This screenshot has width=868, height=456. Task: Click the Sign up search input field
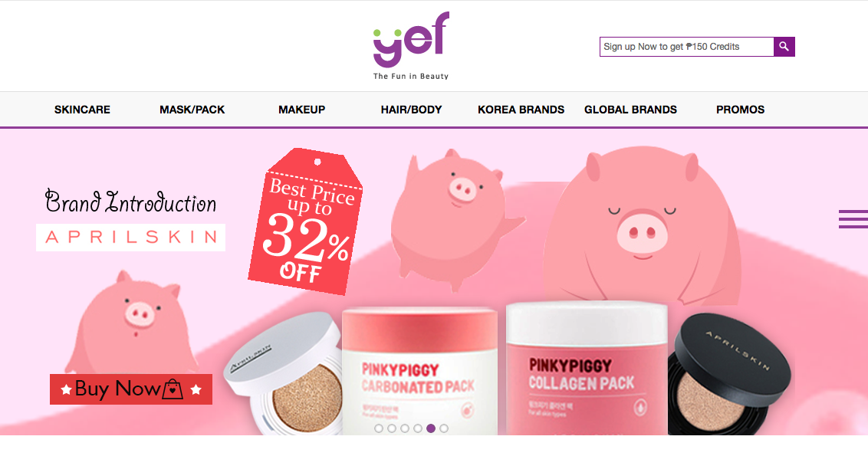pyautogui.click(x=686, y=47)
